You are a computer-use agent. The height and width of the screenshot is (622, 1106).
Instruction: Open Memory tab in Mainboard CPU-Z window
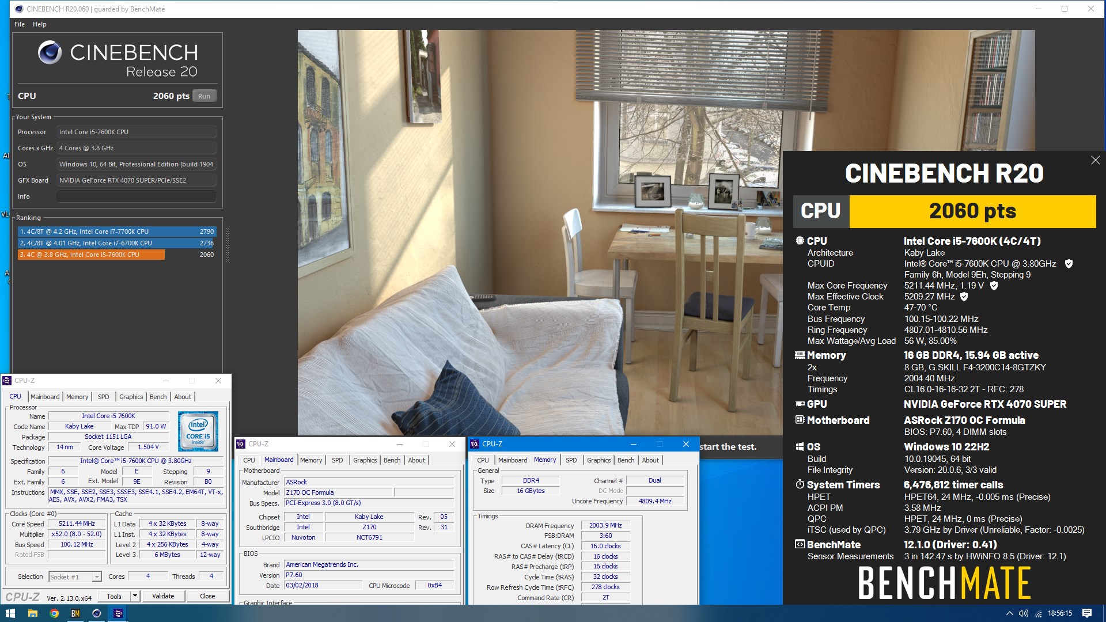(311, 460)
